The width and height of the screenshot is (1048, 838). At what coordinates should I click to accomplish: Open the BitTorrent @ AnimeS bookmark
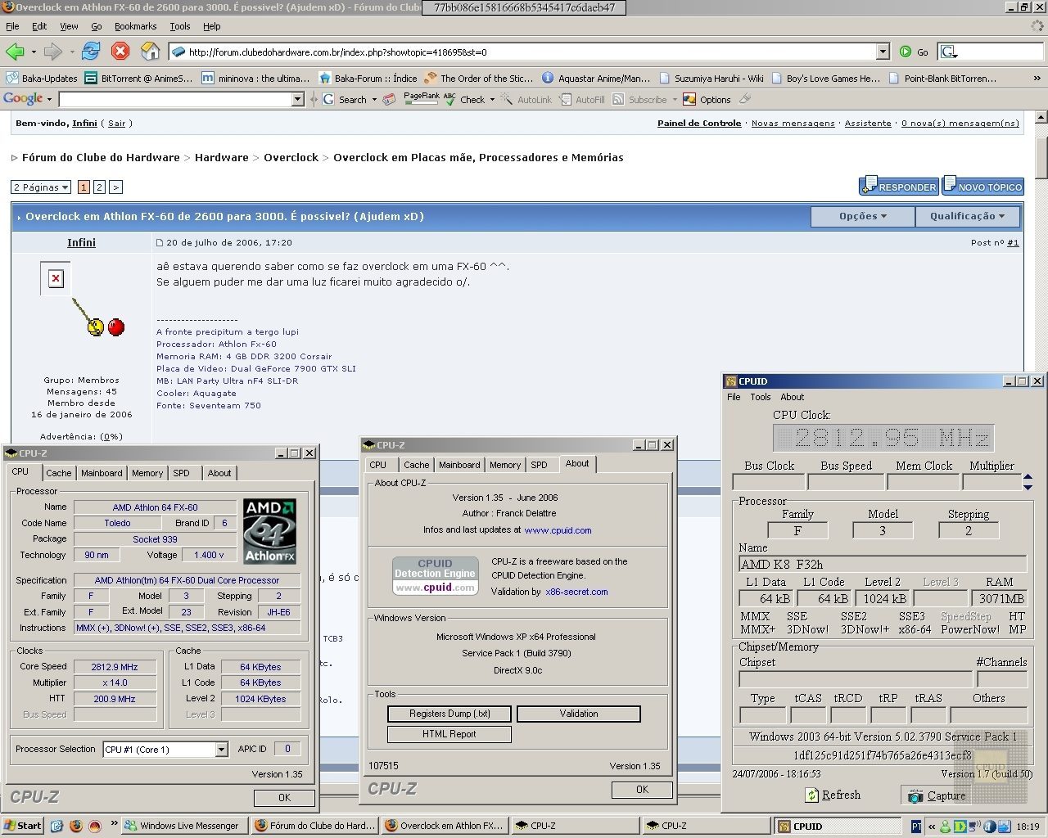138,79
